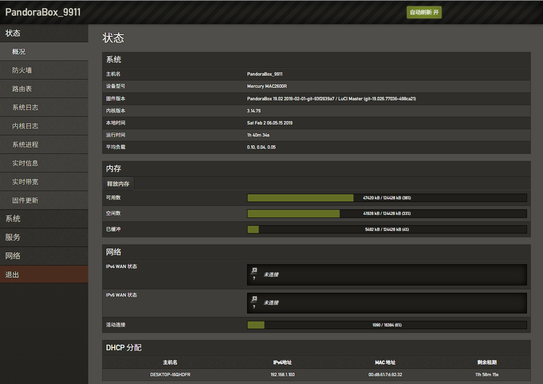Click the IPv6 WAN disconnected network icon
The image size is (543, 384).
[x=254, y=299]
